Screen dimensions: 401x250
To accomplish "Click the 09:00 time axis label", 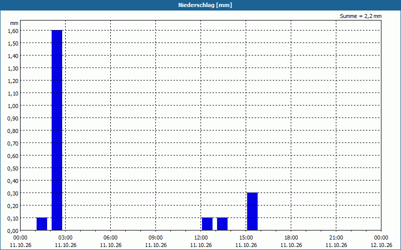I will (x=156, y=238).
